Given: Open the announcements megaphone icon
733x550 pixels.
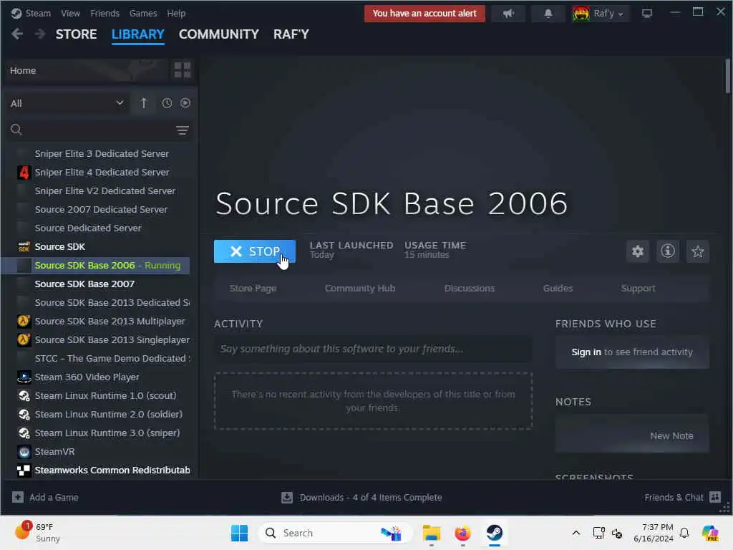Looking at the screenshot, I should (x=508, y=14).
